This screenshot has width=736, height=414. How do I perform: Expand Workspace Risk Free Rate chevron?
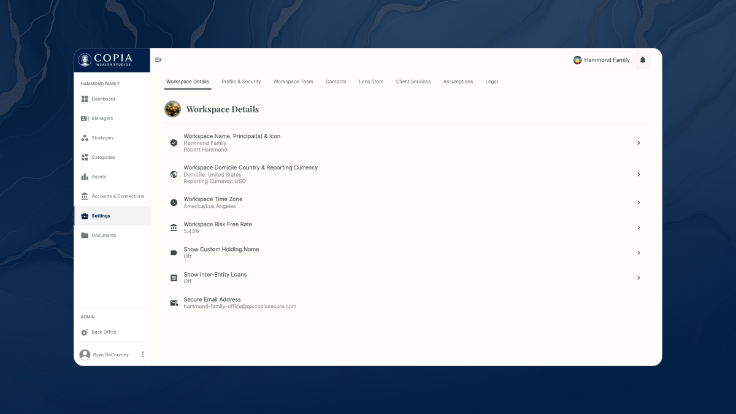tap(638, 228)
